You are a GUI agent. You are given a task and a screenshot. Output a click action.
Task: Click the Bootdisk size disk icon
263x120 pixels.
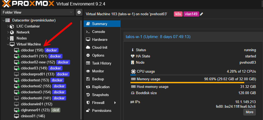(x=133, y=93)
